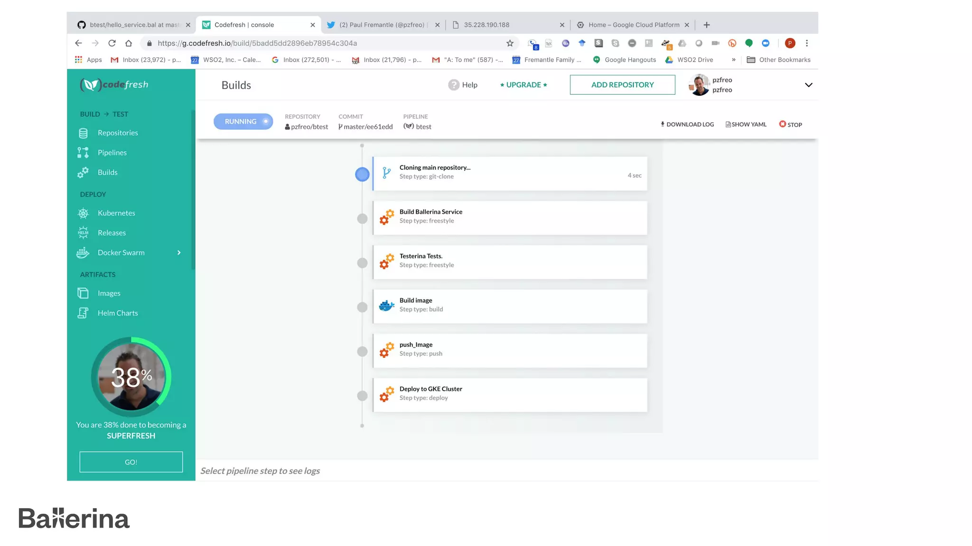The image size is (972, 546).
Task: Click the Add Repository button
Action: click(x=622, y=85)
